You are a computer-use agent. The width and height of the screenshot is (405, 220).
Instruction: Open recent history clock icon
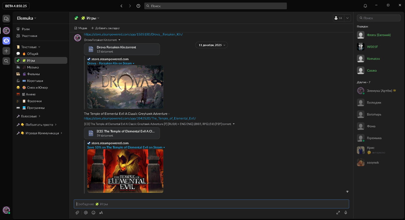click(138, 6)
